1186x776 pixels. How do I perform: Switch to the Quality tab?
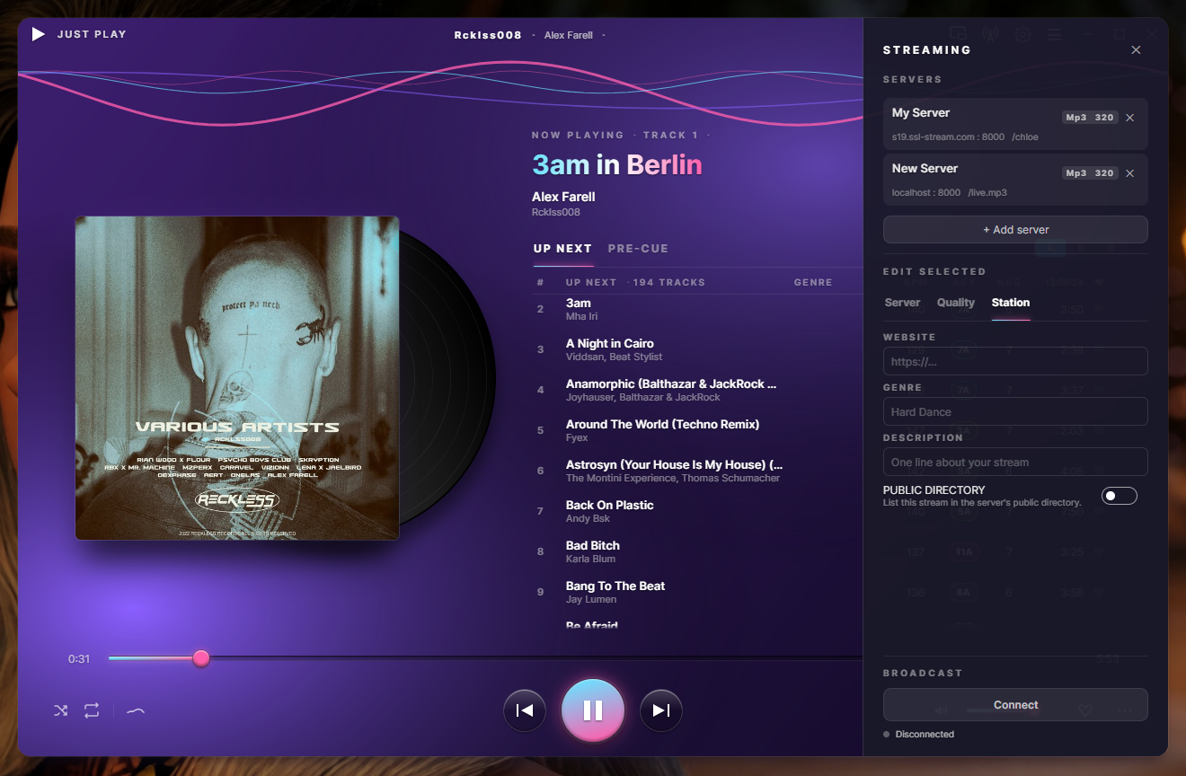956,303
